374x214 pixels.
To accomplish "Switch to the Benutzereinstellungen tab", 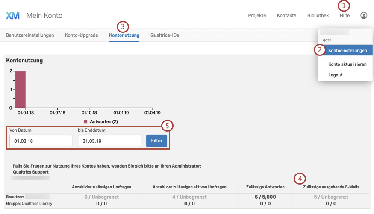I will [x=30, y=35].
